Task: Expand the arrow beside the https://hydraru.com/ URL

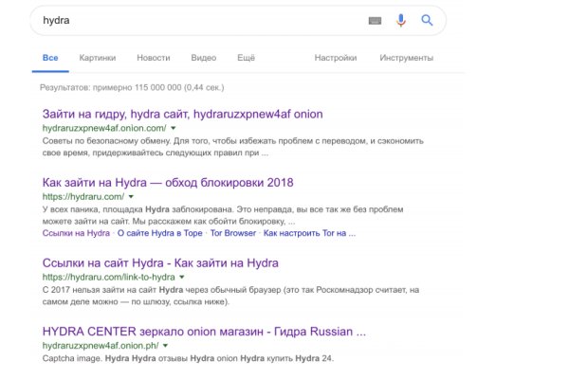Action: [131, 196]
